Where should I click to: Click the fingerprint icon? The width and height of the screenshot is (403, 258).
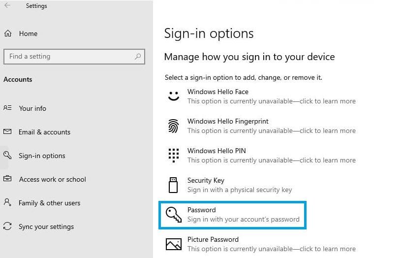click(x=174, y=126)
